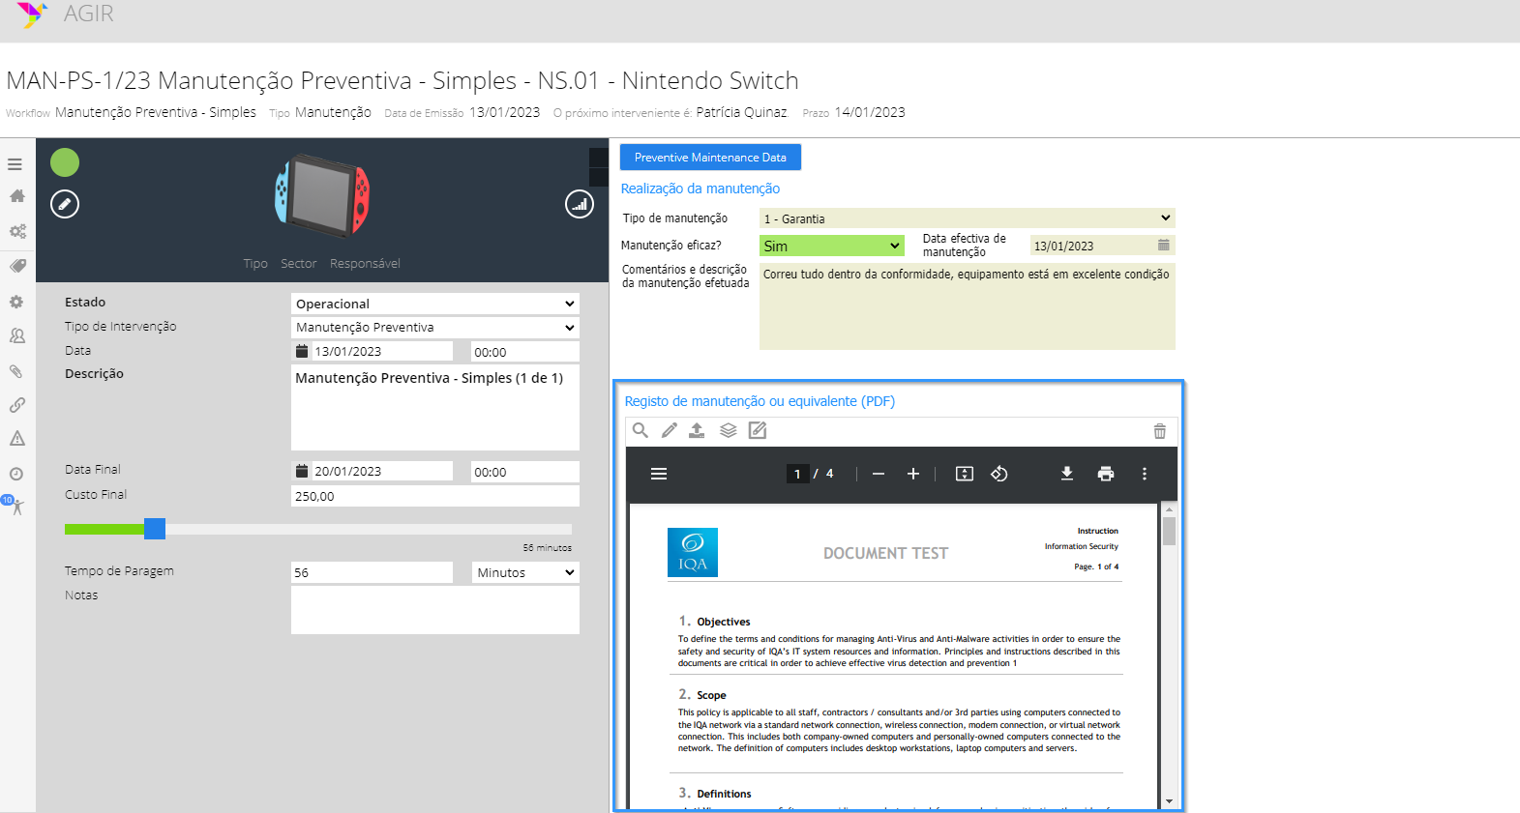Open Tipo de manutenção dropdown '1 - Garantia'

click(x=968, y=218)
